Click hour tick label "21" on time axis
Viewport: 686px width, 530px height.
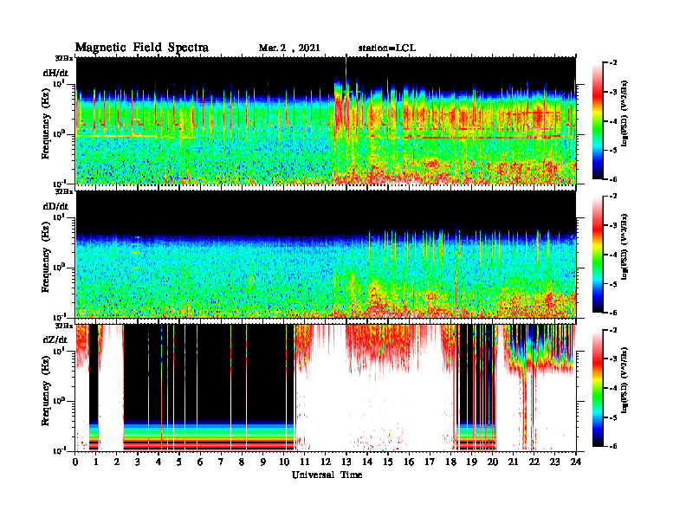click(x=513, y=462)
